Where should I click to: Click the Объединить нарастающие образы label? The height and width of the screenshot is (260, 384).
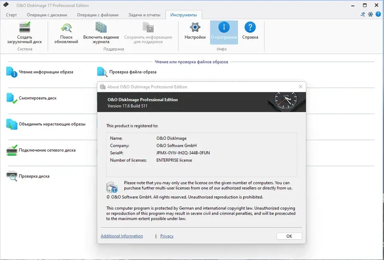tap(52, 124)
